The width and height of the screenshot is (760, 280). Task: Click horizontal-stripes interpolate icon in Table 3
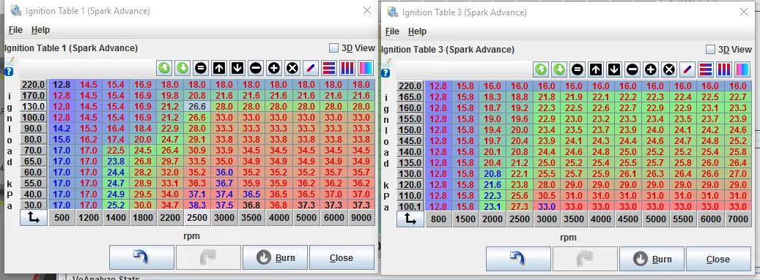pyautogui.click(x=706, y=69)
